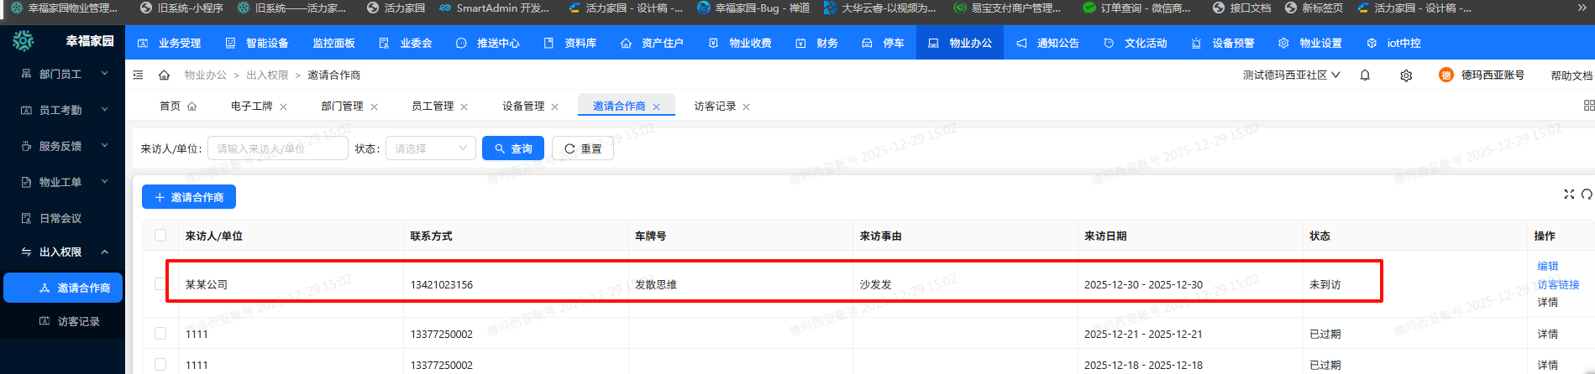This screenshot has width=1595, height=374.
Task: Click the 邀请合作商 add button
Action: tap(189, 197)
